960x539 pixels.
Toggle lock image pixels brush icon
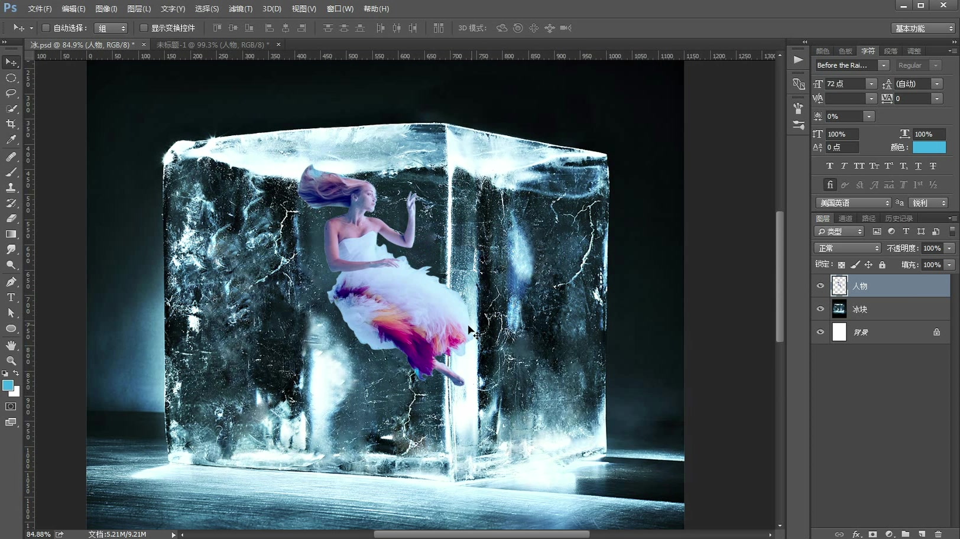[x=855, y=265]
